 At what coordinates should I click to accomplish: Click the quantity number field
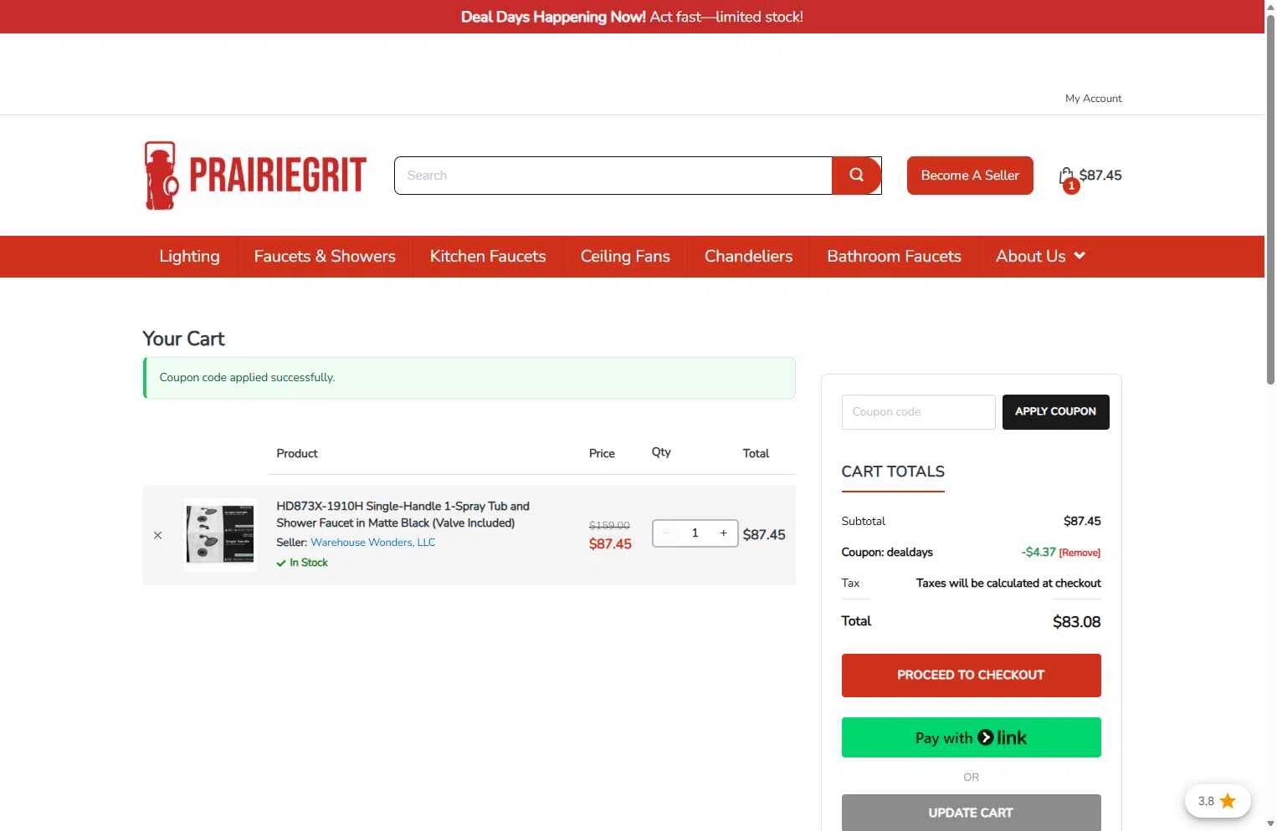pyautogui.click(x=695, y=533)
